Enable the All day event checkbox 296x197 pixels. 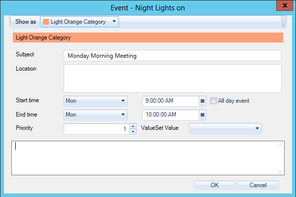pos(214,101)
